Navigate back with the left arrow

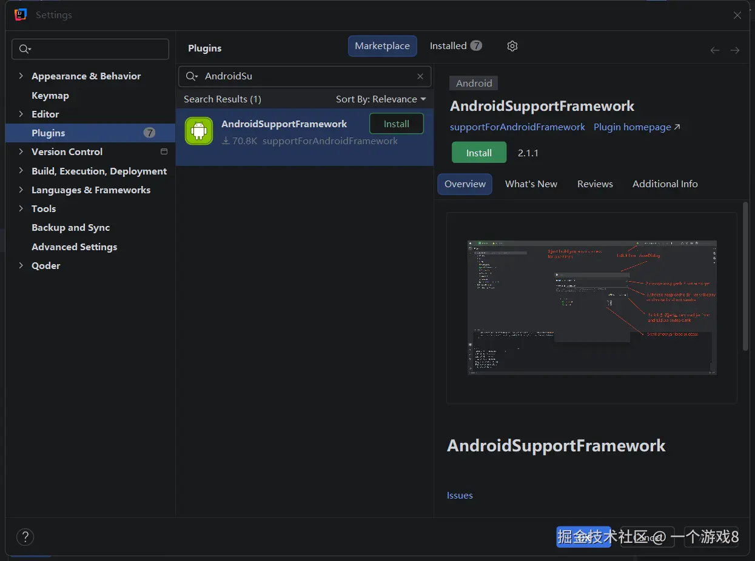(715, 50)
